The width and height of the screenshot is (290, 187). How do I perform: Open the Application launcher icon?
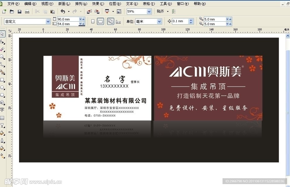click(107, 11)
